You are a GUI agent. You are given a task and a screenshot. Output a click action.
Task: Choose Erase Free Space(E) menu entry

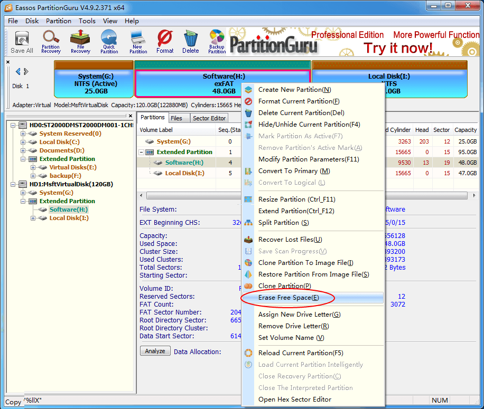coord(313,298)
